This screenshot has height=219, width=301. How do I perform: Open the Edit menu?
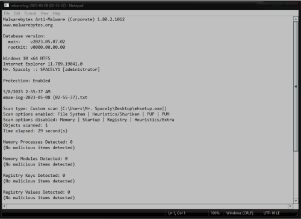[x=17, y=13]
